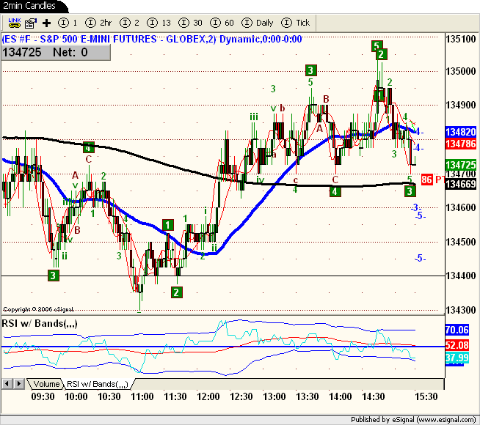Open the chart properties icon
480x425 pixels.
click(x=30, y=23)
